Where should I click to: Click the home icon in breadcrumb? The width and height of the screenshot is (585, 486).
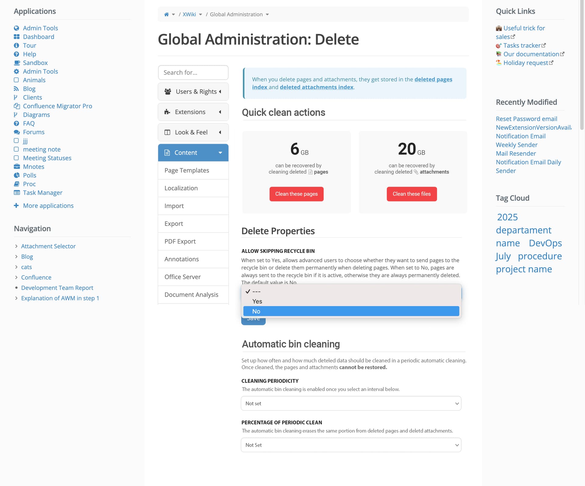click(166, 14)
